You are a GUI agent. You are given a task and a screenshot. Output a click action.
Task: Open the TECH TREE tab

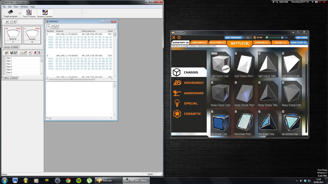[217, 43]
